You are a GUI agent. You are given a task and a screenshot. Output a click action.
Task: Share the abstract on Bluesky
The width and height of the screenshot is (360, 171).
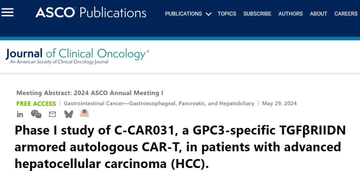[x=69, y=114]
